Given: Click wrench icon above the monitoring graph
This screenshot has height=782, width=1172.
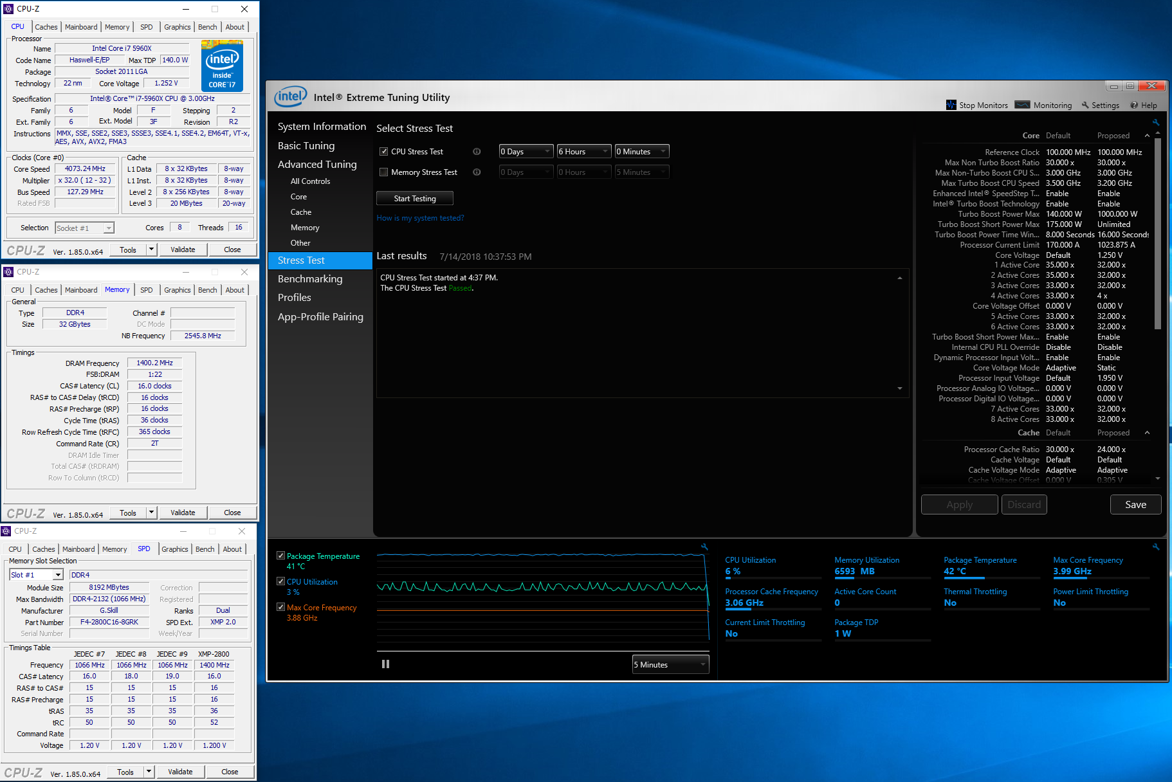Looking at the screenshot, I should click(x=704, y=547).
